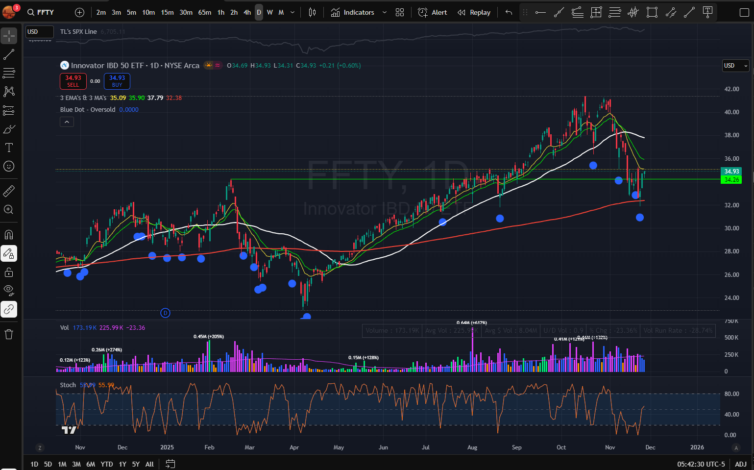The image size is (754, 470).
Task: Click the 3 EMA's & 3 MA's indicator label
Action: [83, 98]
